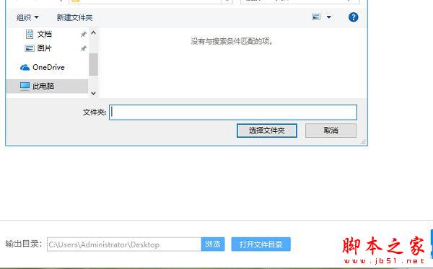Select 此电脑 in the navigation pane
Screen dimensions: 433x269
click(47, 86)
